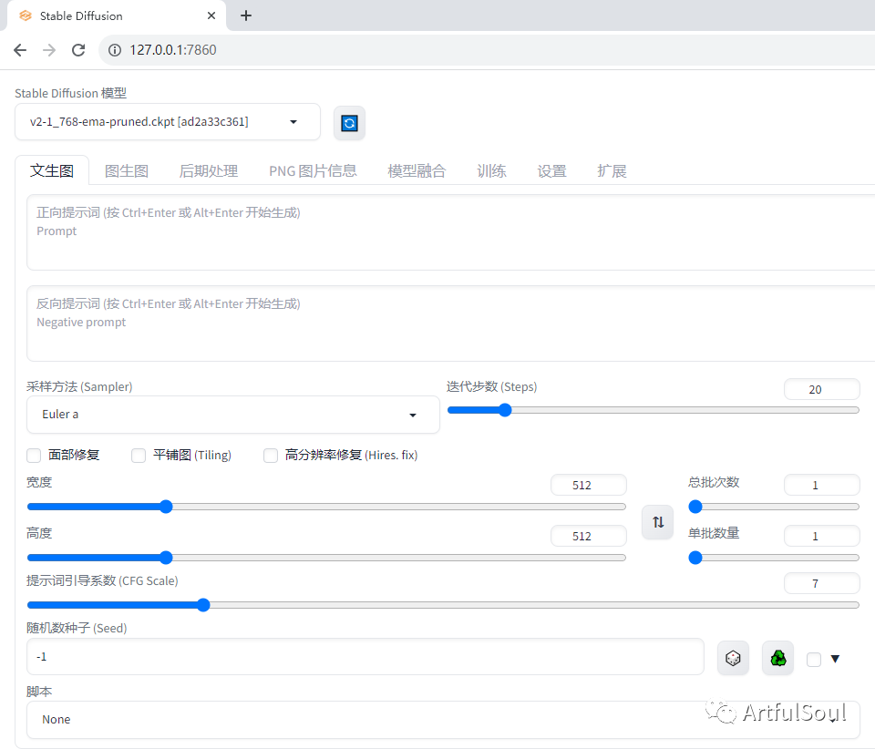Open a new browser tab
The height and width of the screenshot is (749, 875).
coord(246,15)
